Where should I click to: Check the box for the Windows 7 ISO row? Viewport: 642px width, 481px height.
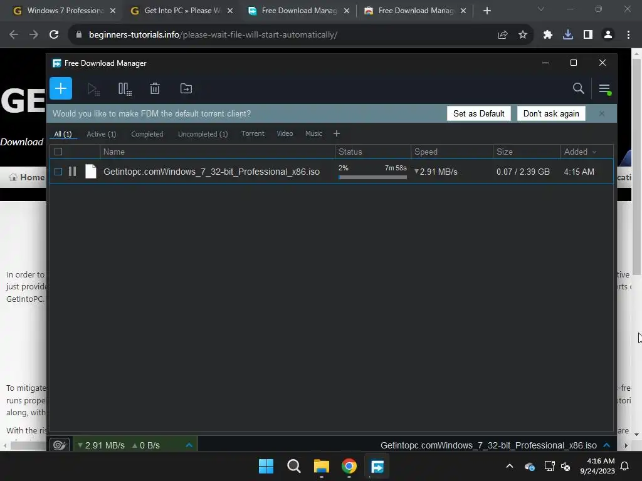click(x=58, y=172)
